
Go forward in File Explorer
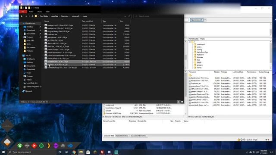pyautogui.click(x=26, y=16)
